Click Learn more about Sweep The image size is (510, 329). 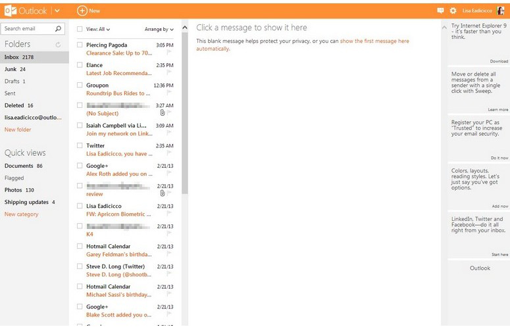[498, 110]
